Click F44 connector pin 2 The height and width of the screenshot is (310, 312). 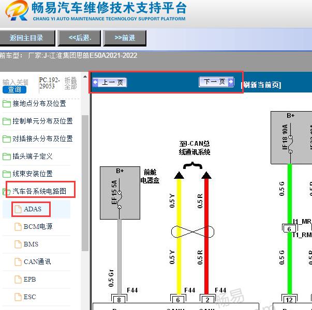pyautogui.click(x=207, y=300)
